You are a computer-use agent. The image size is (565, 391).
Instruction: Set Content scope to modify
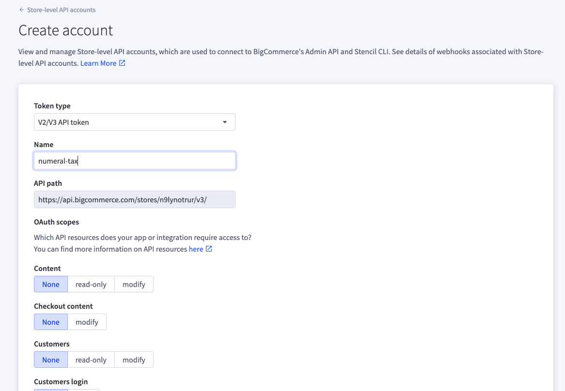click(x=134, y=284)
